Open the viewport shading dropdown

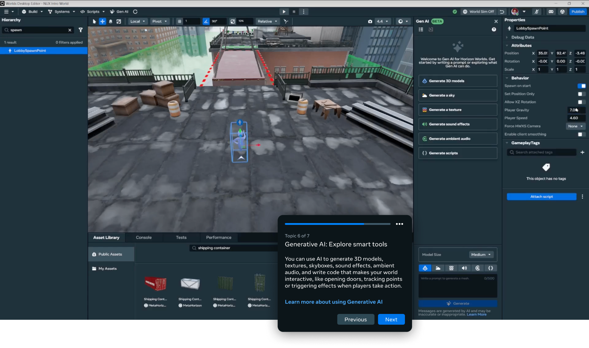tap(403, 21)
